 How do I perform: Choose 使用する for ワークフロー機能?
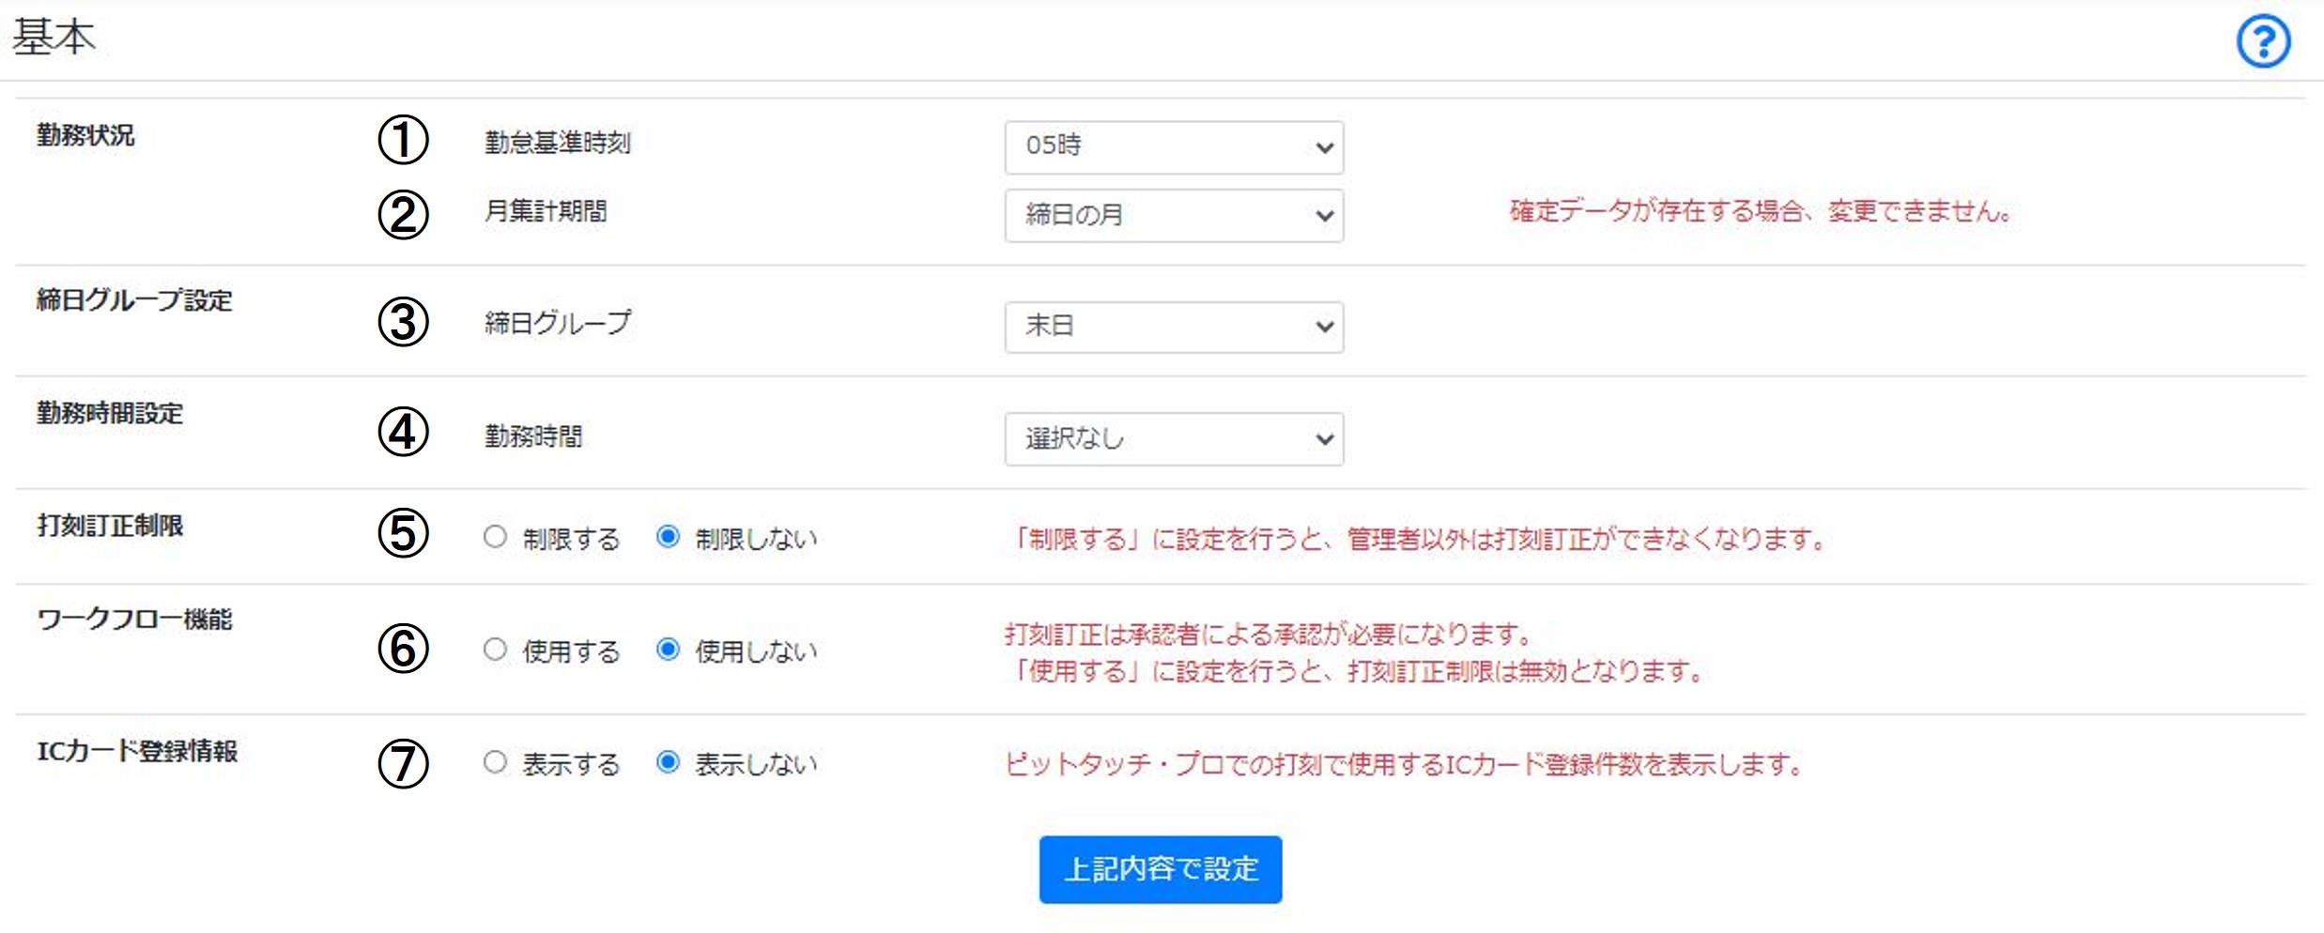point(495,650)
